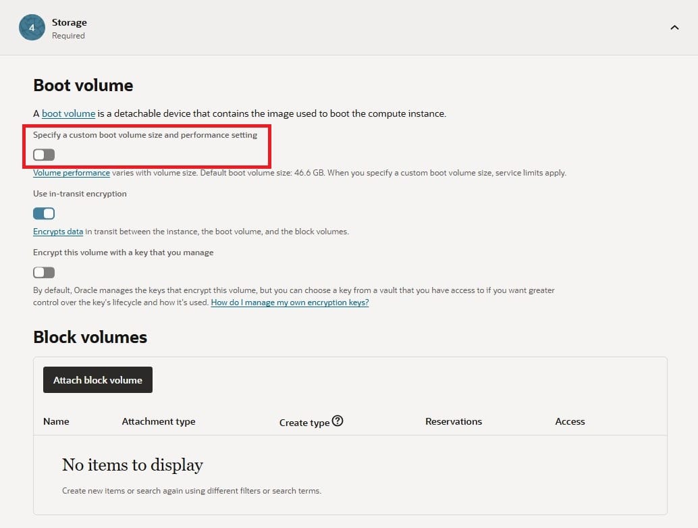Screen dimensions: 698x528
Task: Open How do I manage encryption keys link
Action: coord(290,302)
